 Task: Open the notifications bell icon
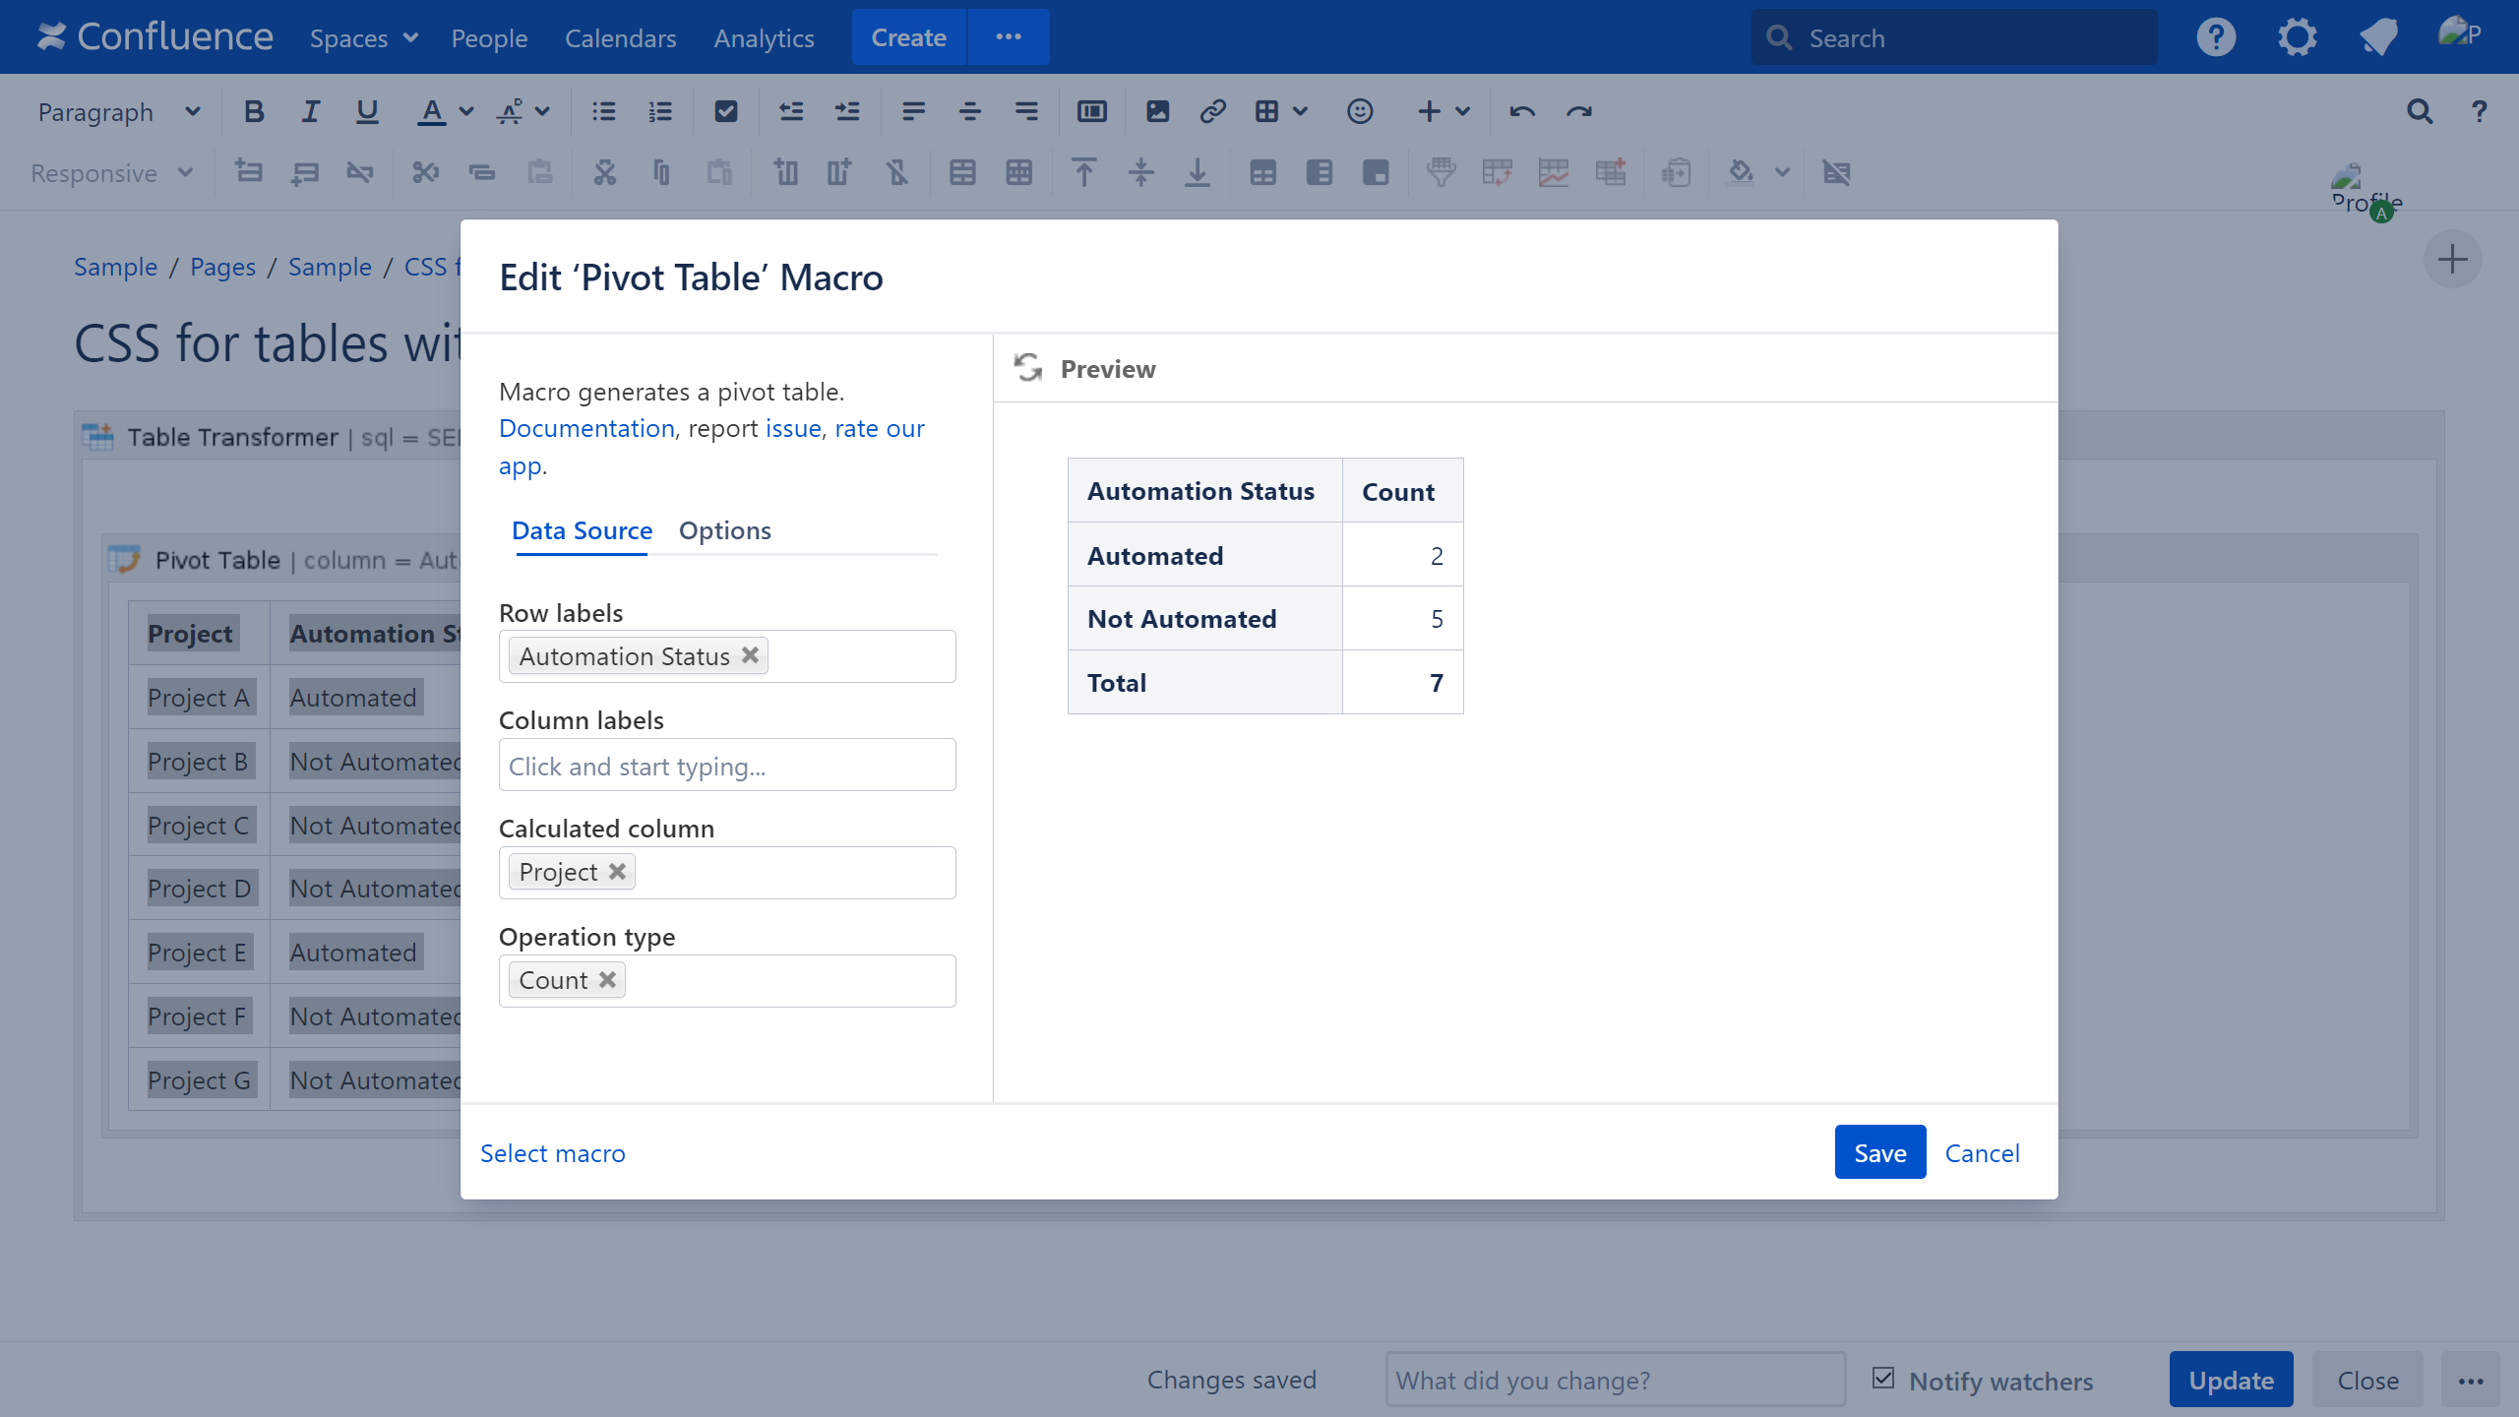(2378, 37)
